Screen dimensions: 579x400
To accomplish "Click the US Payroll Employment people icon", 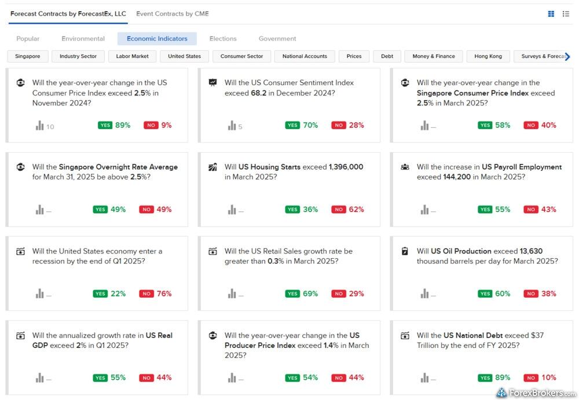I will pos(405,167).
